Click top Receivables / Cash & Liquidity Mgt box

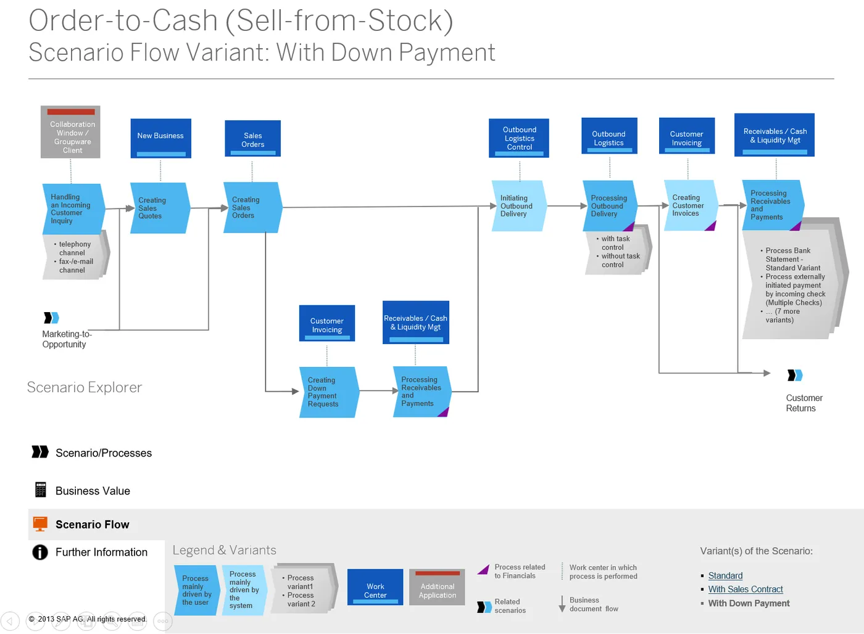click(775, 135)
